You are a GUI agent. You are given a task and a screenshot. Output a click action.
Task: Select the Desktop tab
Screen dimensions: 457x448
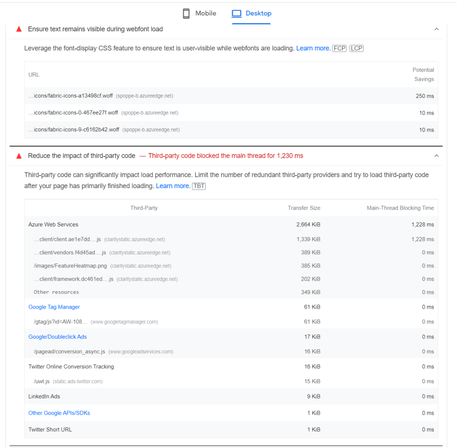tap(251, 13)
